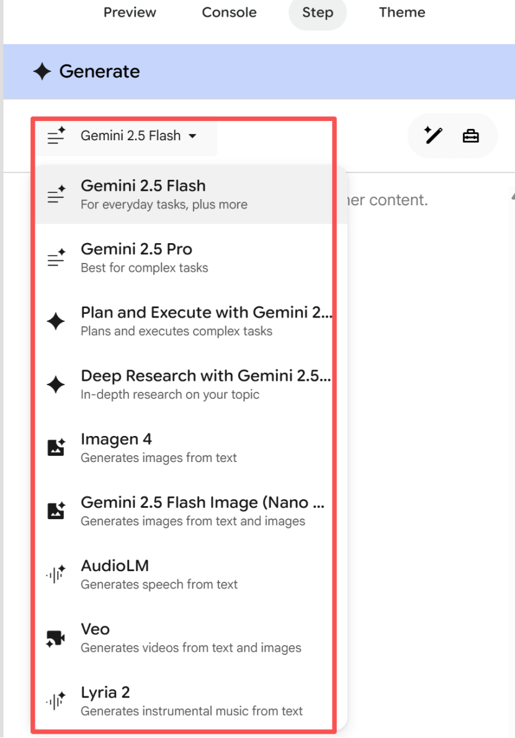Open the toolbox icon button
Screen dimensions: 515x738
tap(470, 136)
